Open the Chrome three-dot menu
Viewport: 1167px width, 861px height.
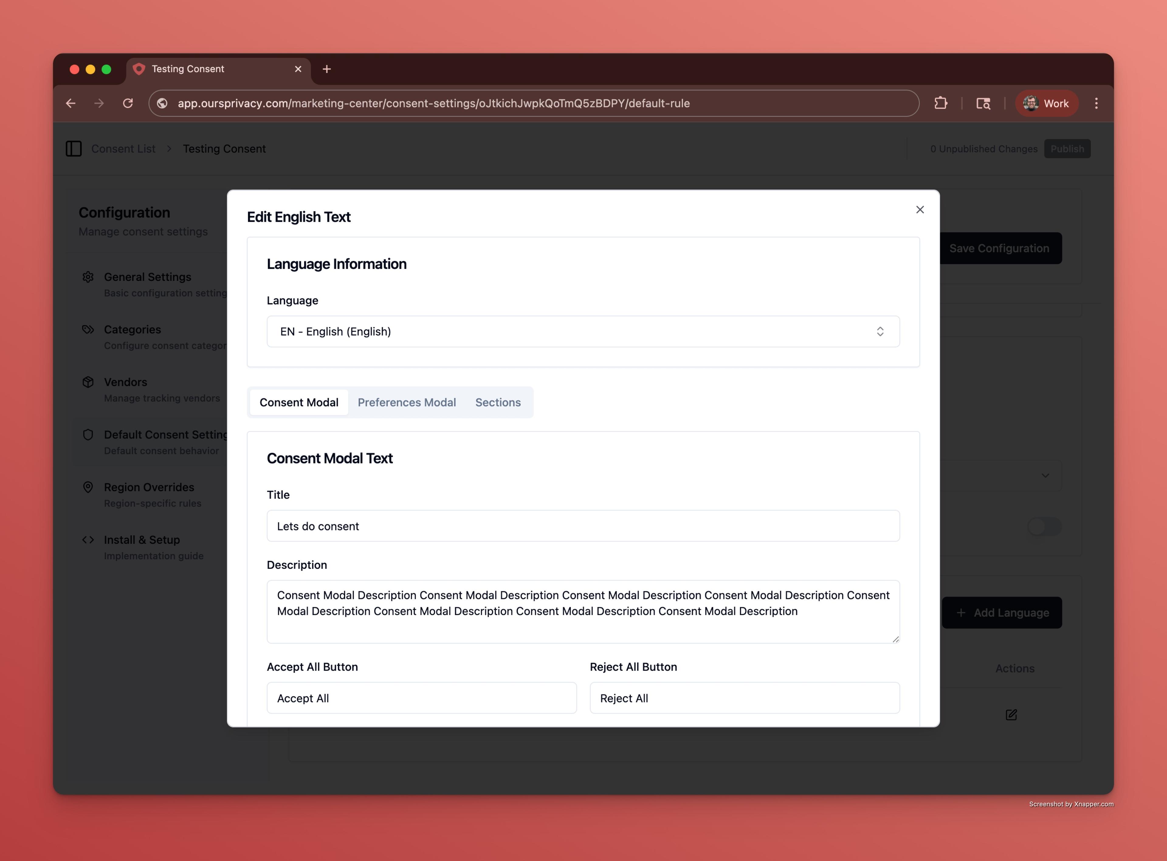[x=1096, y=103]
